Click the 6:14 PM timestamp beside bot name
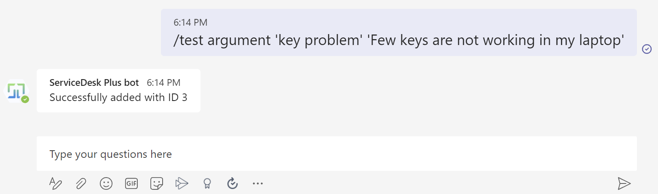 (x=163, y=82)
